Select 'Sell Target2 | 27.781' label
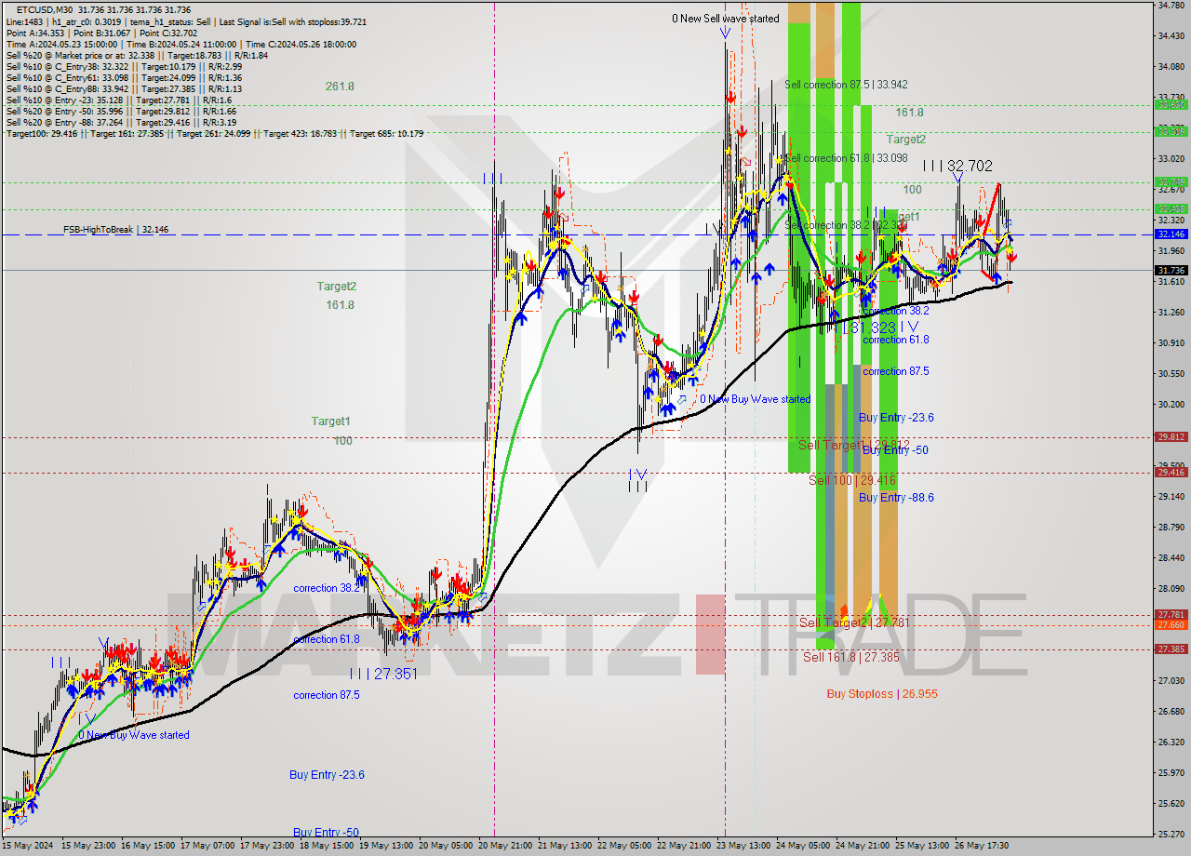Screen dimensions: 1191x856 854,622
